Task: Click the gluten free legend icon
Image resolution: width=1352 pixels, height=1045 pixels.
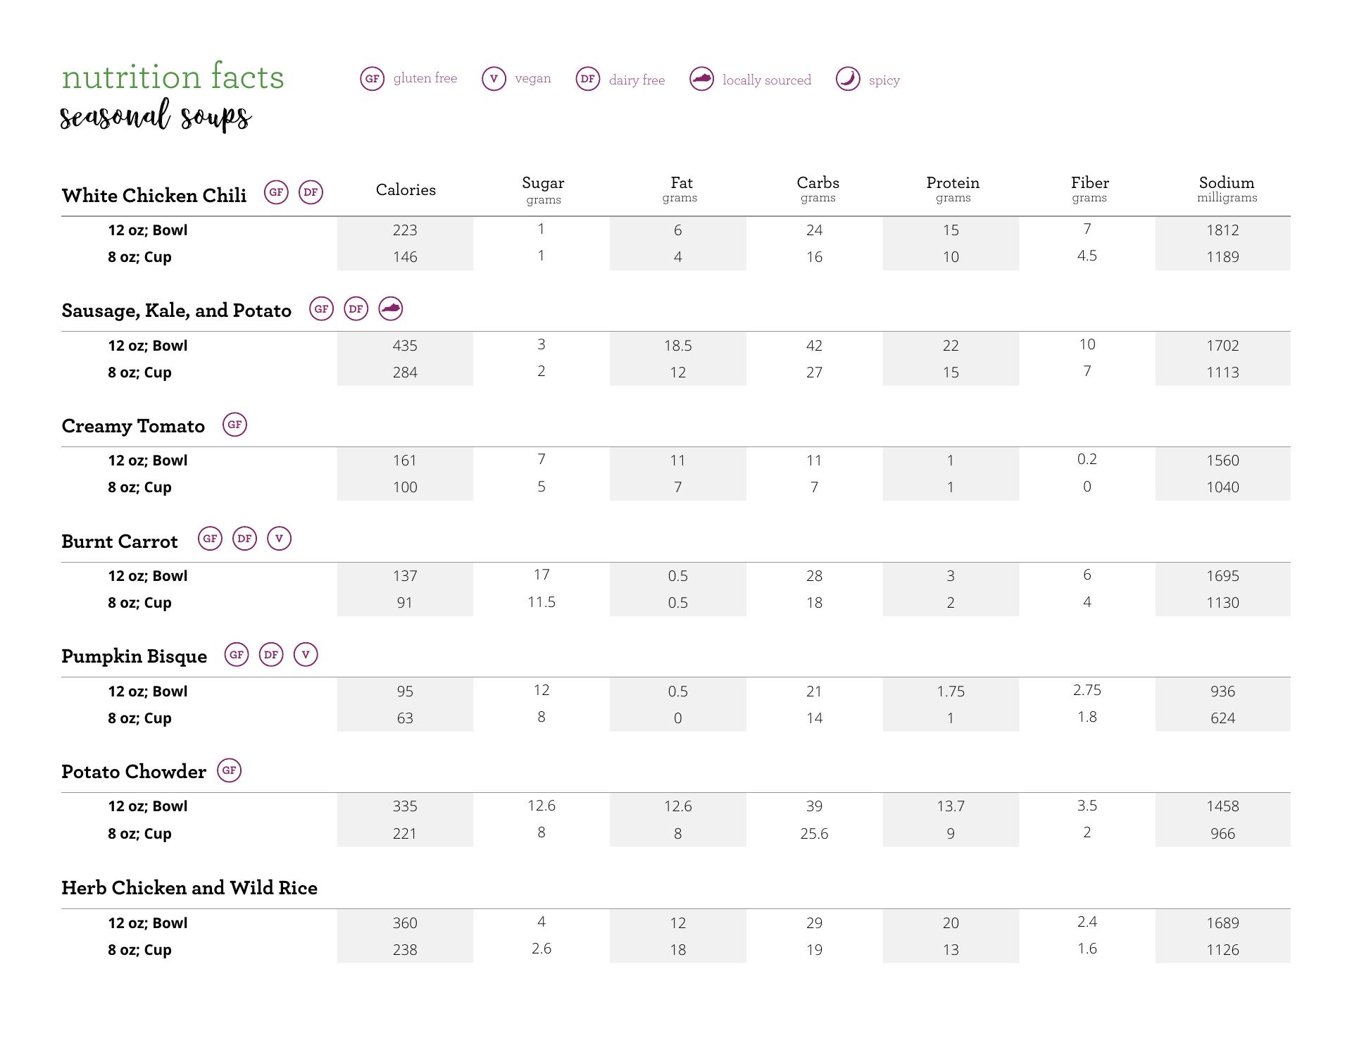Action: tap(373, 79)
